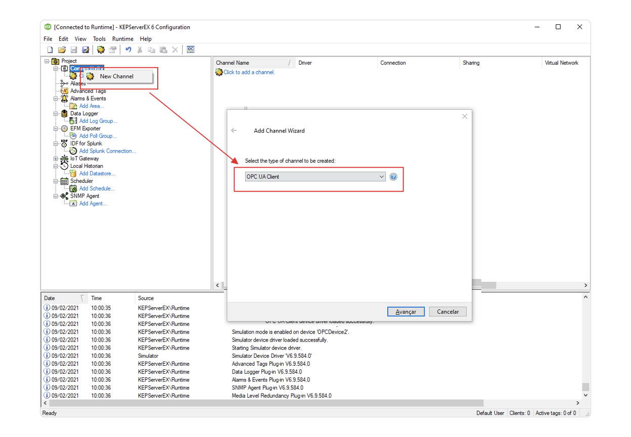Click the Scheduler calendar icon
This screenshot has width=631, height=437.
click(x=64, y=181)
